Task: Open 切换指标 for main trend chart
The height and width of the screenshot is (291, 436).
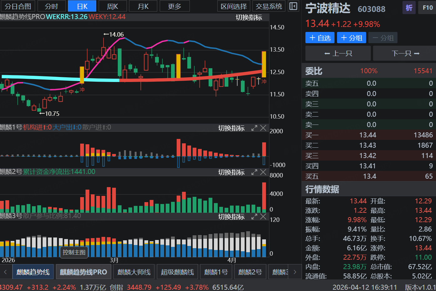Action: (x=249, y=18)
